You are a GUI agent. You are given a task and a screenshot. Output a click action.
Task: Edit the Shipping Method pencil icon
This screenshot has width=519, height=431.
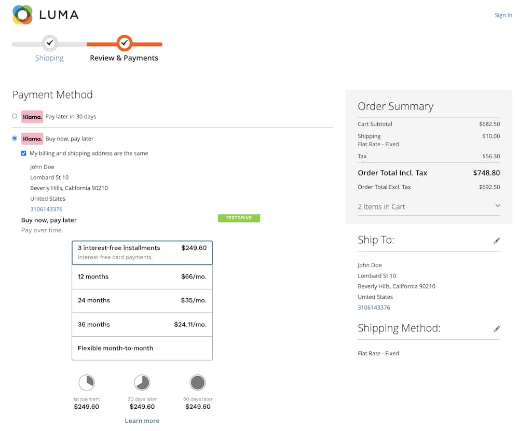coord(497,328)
